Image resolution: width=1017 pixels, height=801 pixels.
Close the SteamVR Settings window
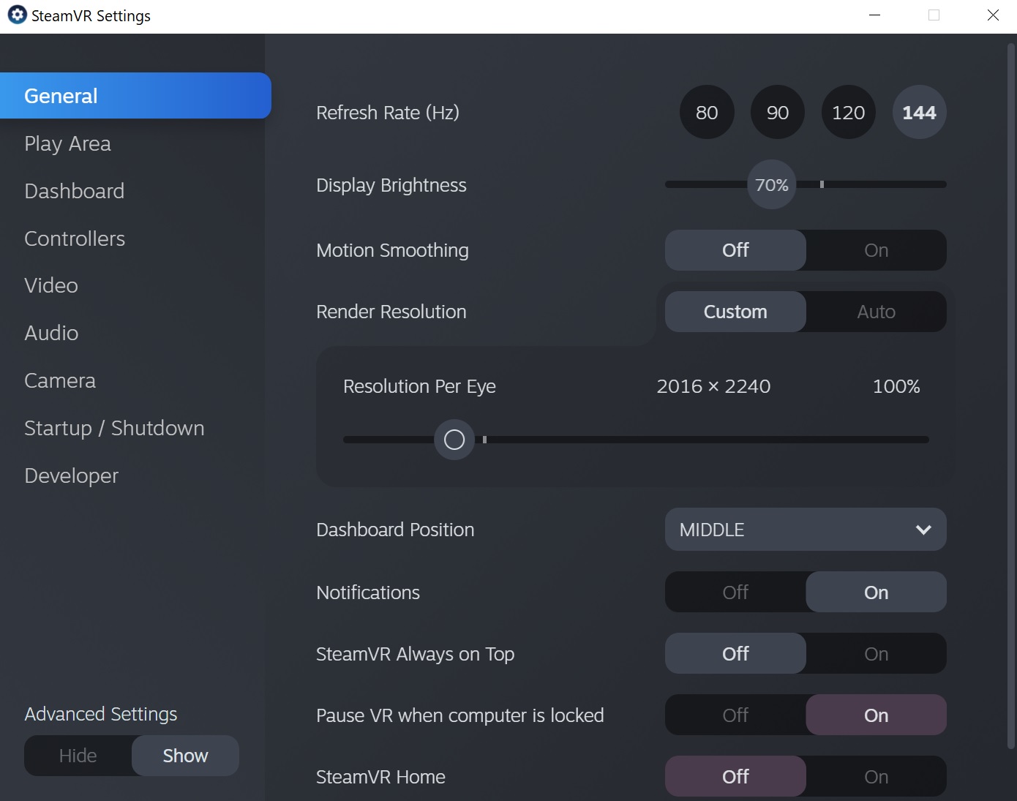click(993, 15)
